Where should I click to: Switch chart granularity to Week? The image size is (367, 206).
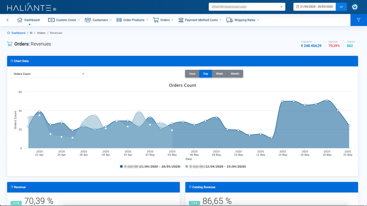tap(219, 74)
